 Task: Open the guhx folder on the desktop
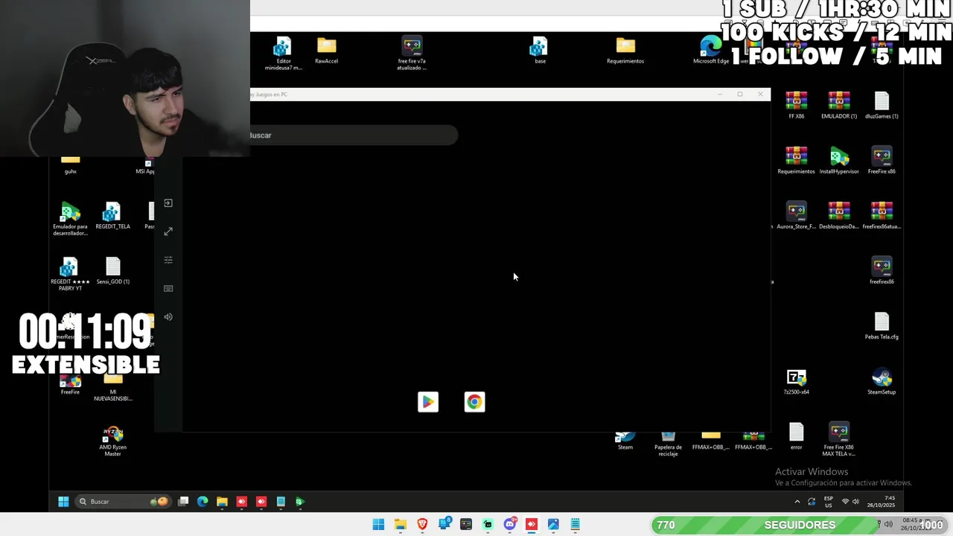(70, 164)
